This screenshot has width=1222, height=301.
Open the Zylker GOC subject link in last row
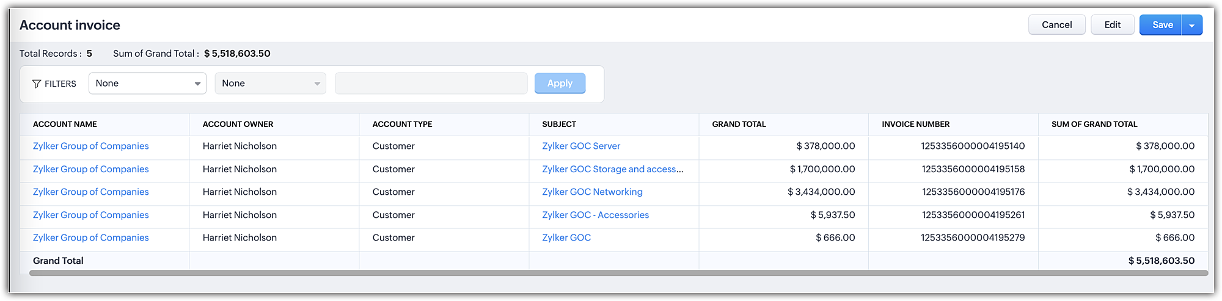[566, 238]
